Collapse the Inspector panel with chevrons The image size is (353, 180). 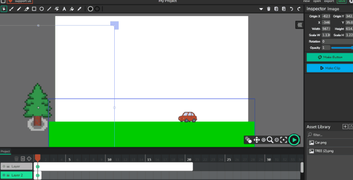tap(300, 25)
